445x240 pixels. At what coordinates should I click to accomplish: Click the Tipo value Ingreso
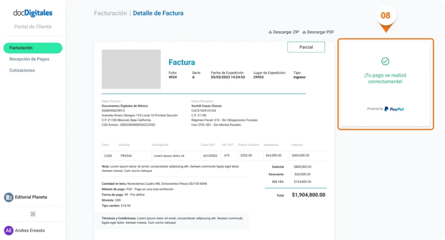299,77
